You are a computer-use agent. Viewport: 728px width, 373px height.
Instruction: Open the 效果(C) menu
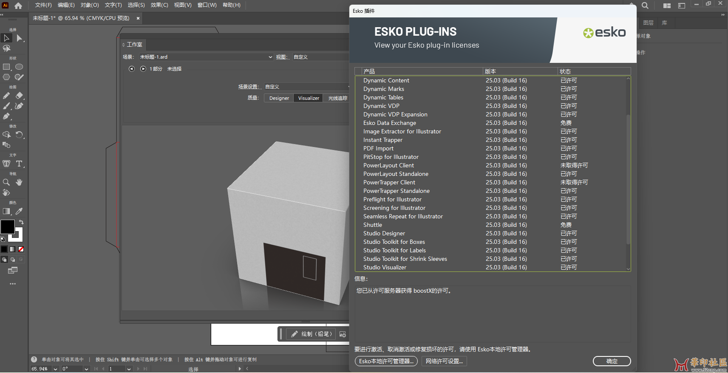click(x=159, y=5)
